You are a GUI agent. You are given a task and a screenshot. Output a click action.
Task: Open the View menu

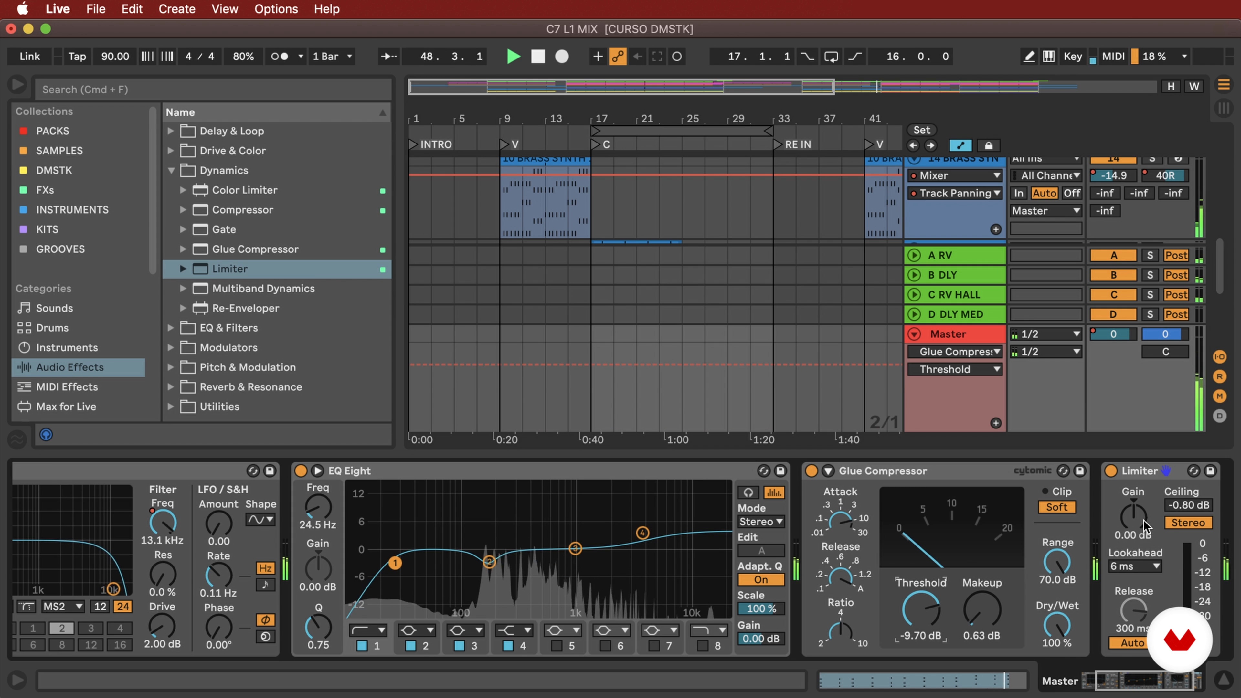tap(225, 9)
